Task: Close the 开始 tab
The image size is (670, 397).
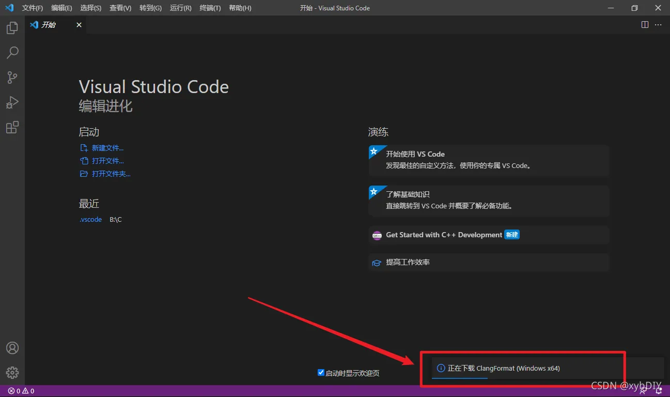Action: 79,25
